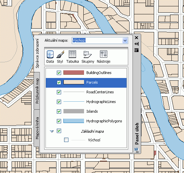Click the Výchozí text in map field
The width and height of the screenshot is (184, 173).
tap(79, 40)
